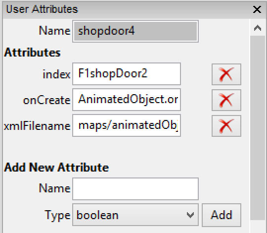
Task: Delete the index attribute with red X
Action: tap(226, 74)
